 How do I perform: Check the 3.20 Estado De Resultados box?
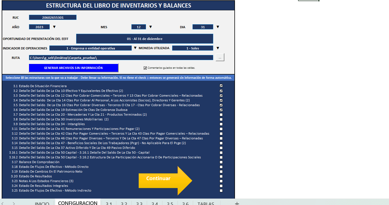[x=221, y=176]
